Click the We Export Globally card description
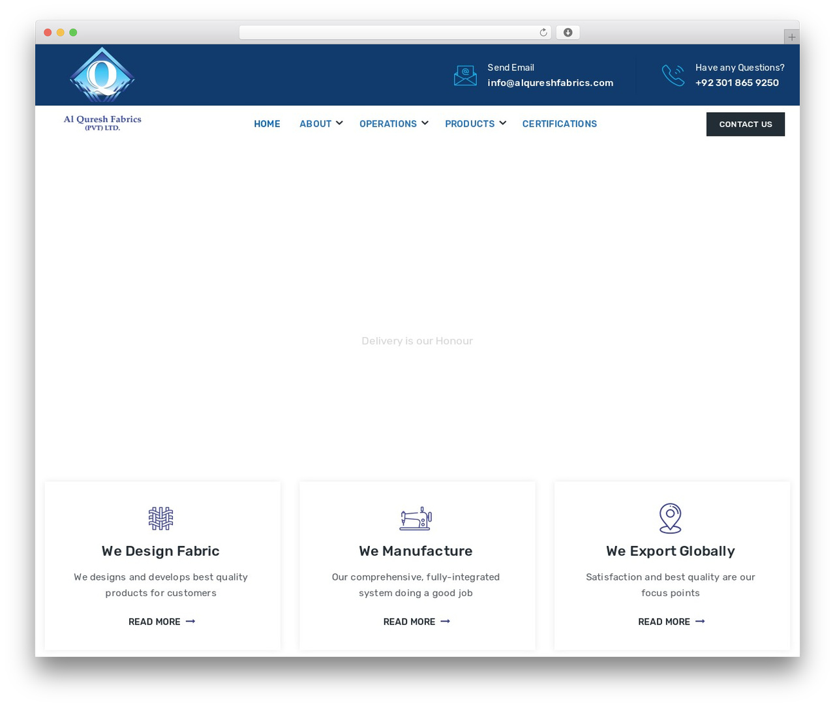 [671, 585]
